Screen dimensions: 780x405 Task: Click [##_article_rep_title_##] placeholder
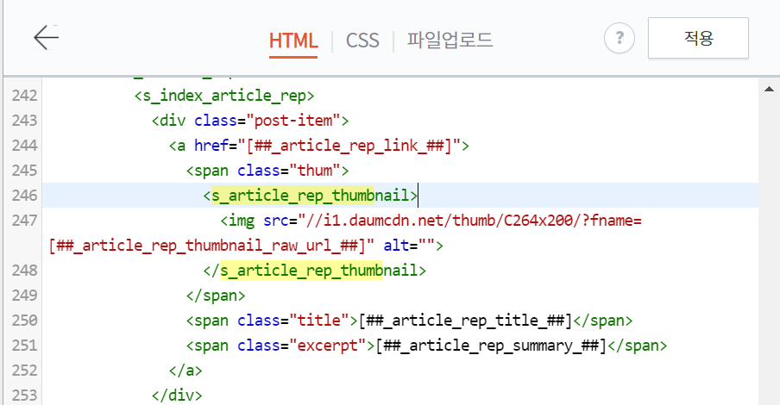466,321
